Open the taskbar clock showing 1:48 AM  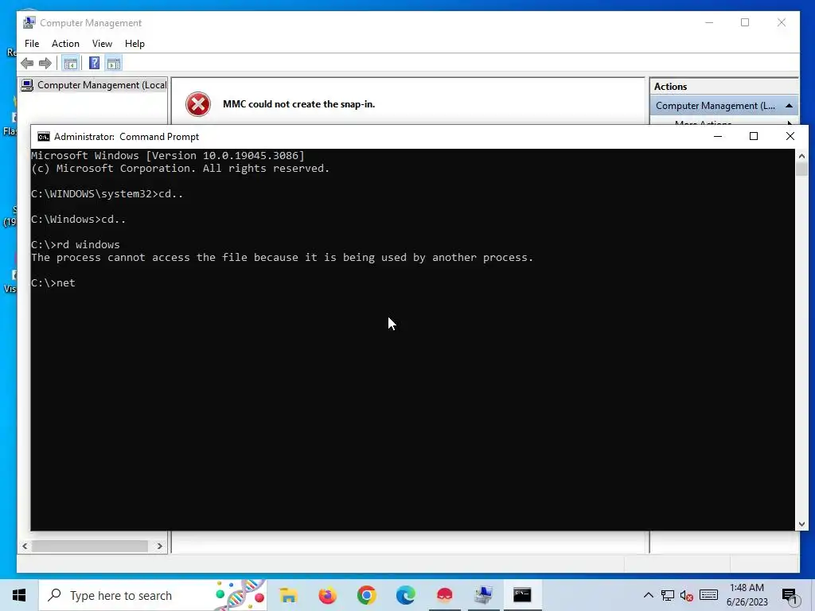pyautogui.click(x=747, y=595)
